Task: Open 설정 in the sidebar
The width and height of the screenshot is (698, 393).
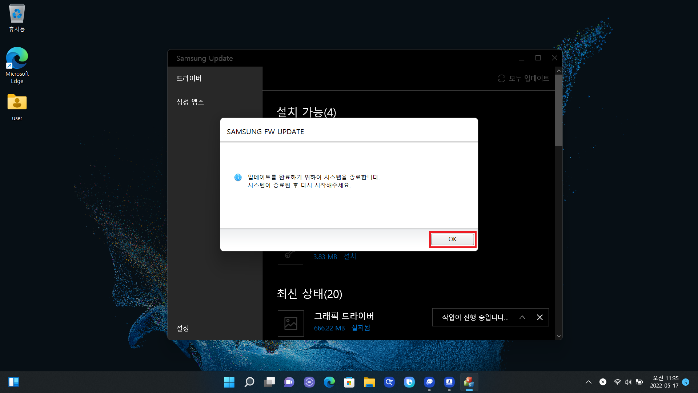Action: click(183, 328)
